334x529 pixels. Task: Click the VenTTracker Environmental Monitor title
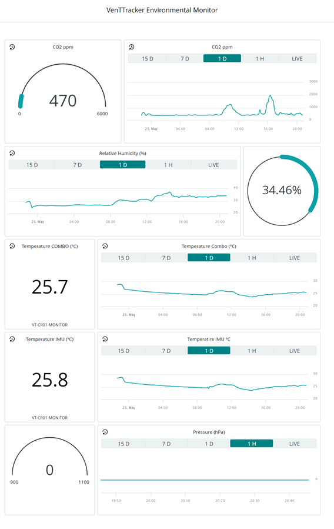coord(162,10)
